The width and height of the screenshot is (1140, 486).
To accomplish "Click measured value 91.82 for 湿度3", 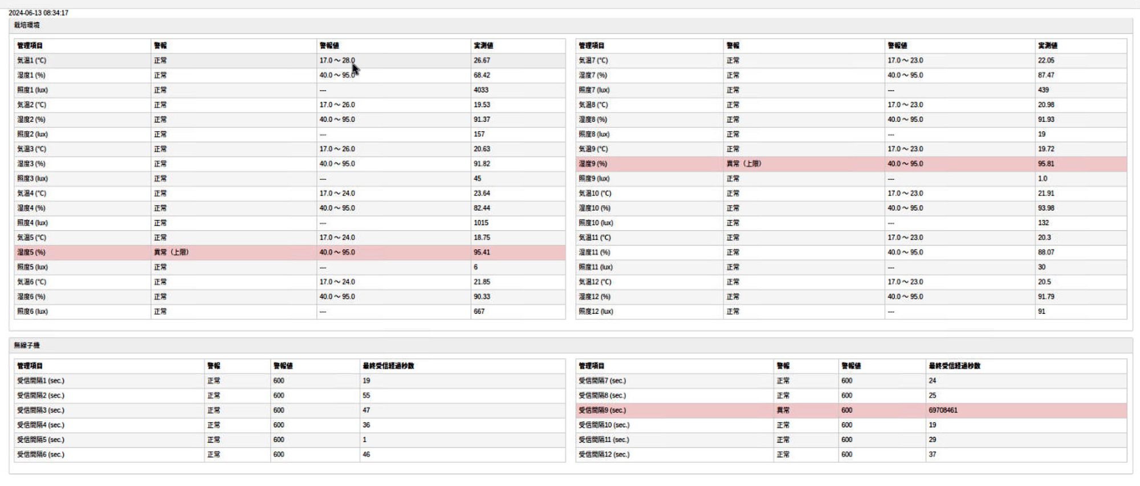I will pos(482,164).
